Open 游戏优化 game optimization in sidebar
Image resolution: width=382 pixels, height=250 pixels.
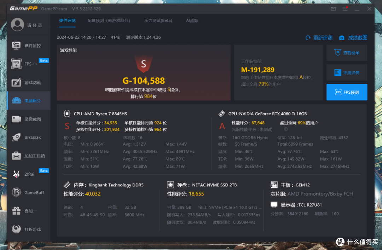(29, 138)
